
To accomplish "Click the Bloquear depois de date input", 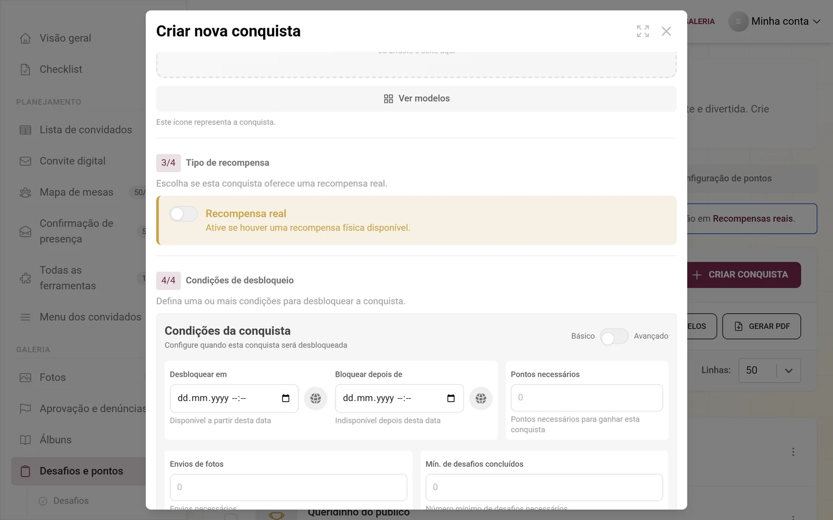I will 399,398.
